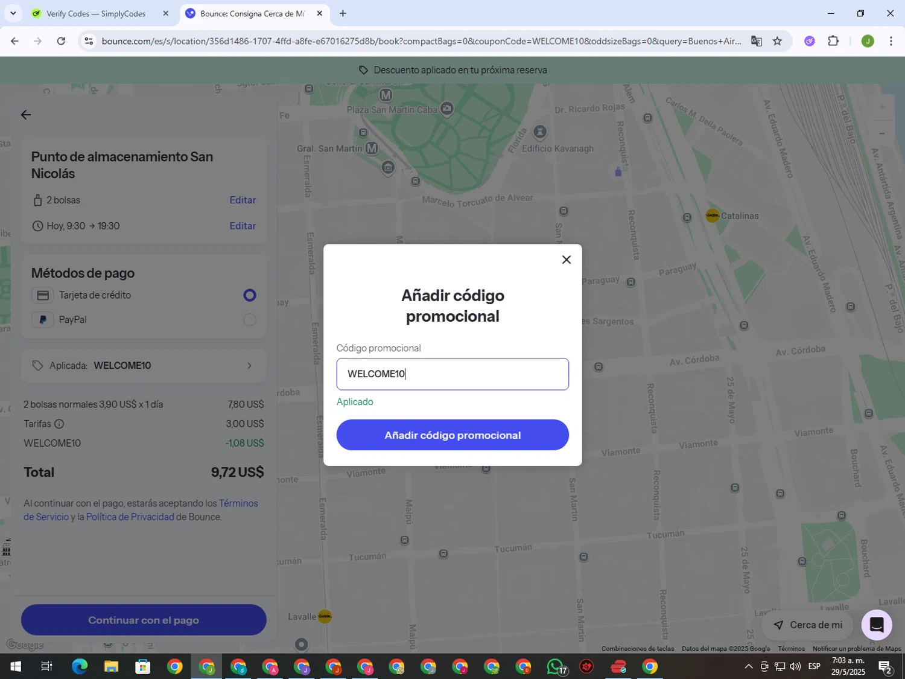Click the Catalinas metro marker
This screenshot has height=679, width=905.
(x=713, y=215)
